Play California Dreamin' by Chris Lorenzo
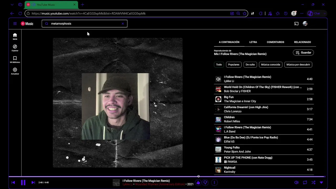336x189 pixels. click(264, 109)
